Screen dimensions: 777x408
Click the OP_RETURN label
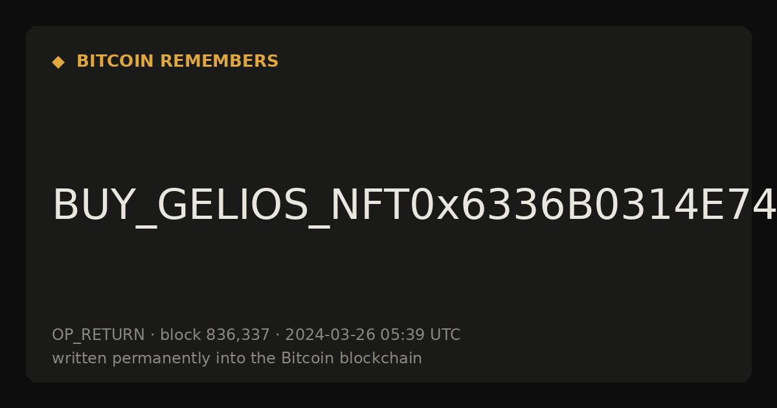[98, 335]
